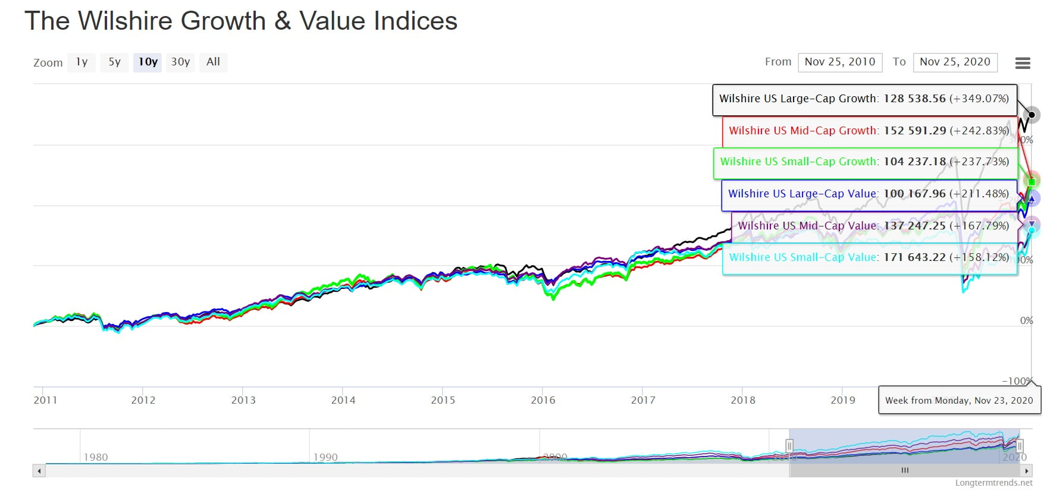Select the 10y zoom option
This screenshot has height=494, width=1044.
tap(148, 62)
